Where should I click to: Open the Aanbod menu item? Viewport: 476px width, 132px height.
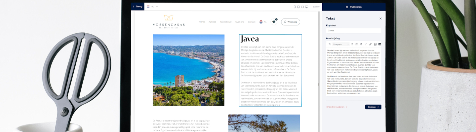click(x=212, y=22)
